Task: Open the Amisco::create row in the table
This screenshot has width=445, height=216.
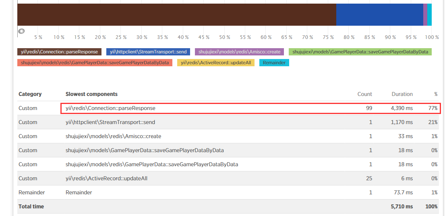Action: (x=113, y=136)
